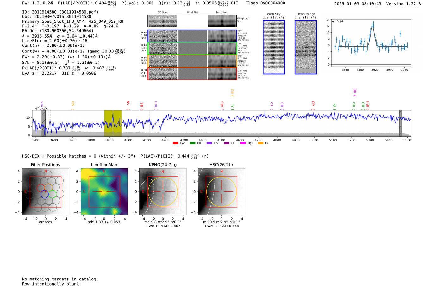This screenshot has height=301, width=443.
Task: Click the S/N = 8.1(±0.5) line
Action: pos(61,62)
